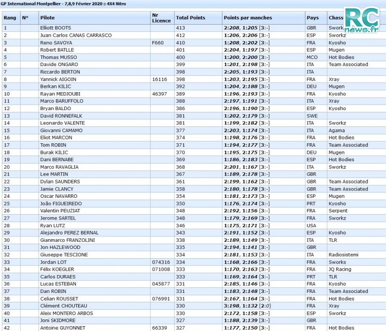Select pilot name Celian ROUSSET

pos(59,299)
